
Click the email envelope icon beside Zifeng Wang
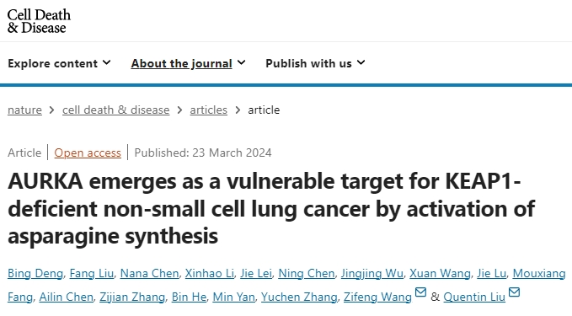point(420,292)
